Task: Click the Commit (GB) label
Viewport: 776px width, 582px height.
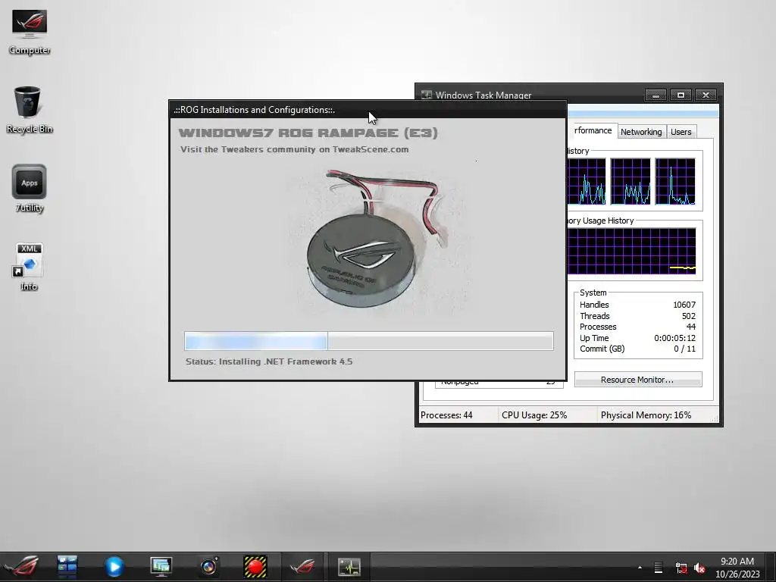Action: [x=602, y=349]
